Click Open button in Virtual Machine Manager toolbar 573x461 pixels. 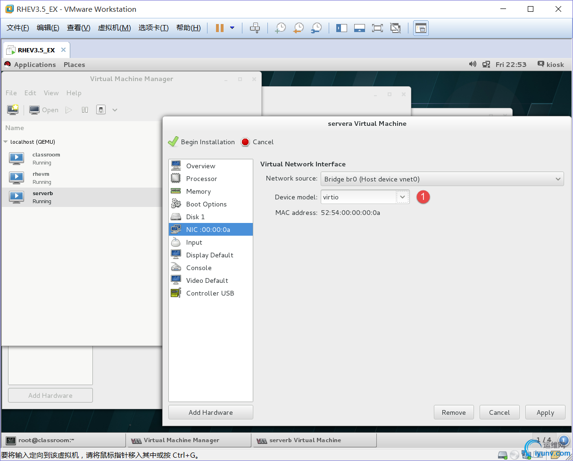pos(44,110)
